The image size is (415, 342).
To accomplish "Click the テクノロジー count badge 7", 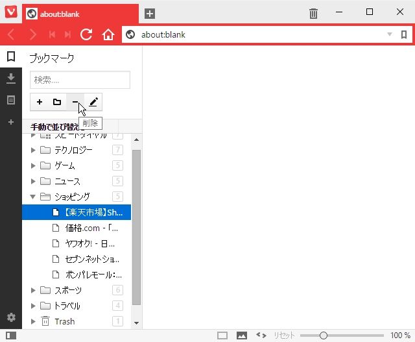I will [117, 150].
